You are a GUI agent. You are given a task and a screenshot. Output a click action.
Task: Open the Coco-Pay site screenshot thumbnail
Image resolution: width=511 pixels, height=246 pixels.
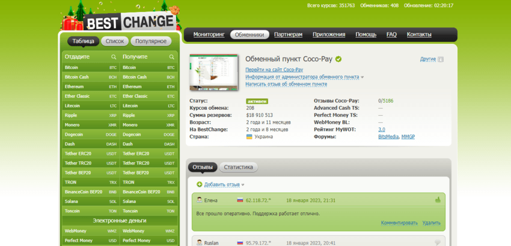click(214, 72)
